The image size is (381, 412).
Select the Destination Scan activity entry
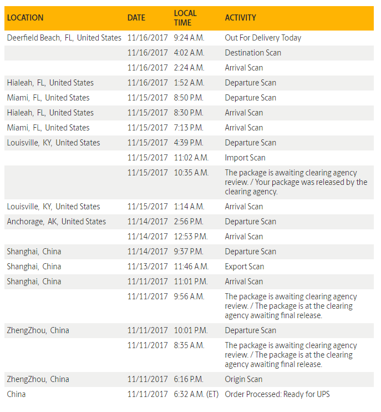(x=253, y=53)
